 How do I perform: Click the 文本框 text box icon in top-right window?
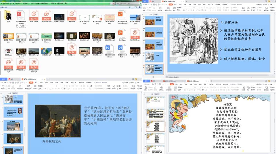coord(243,8)
